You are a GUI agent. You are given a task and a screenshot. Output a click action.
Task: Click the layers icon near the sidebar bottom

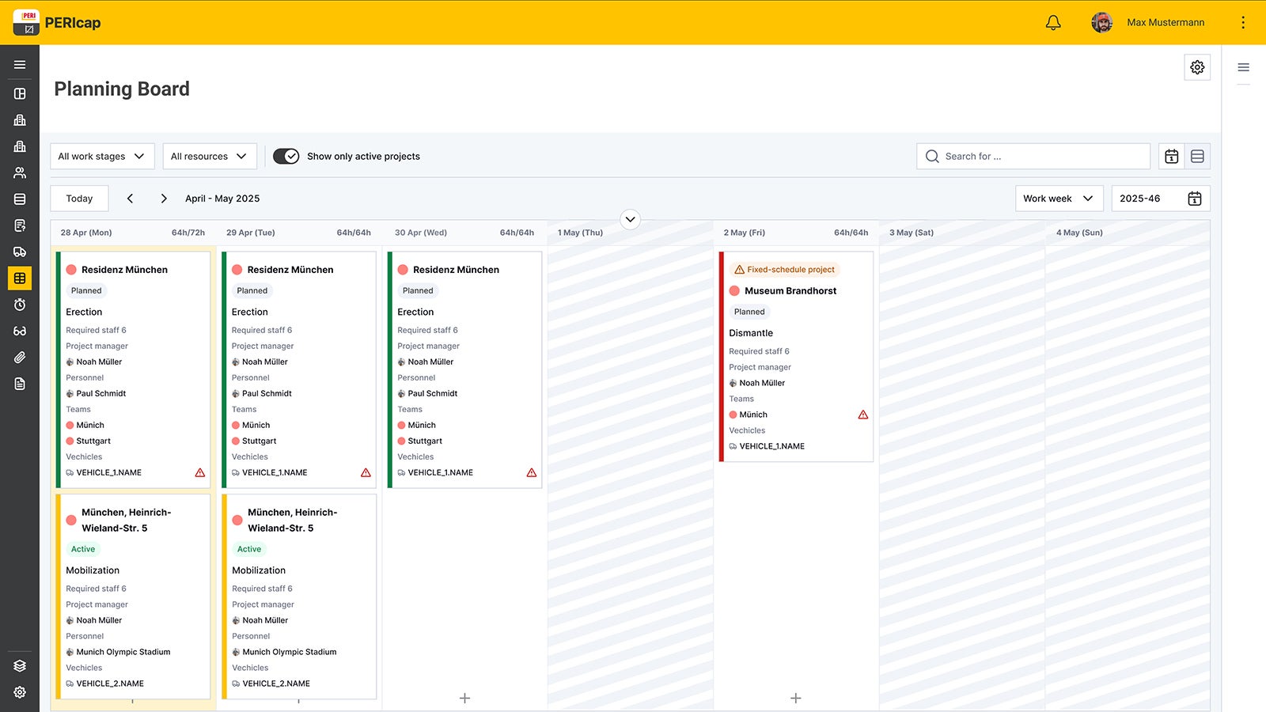click(x=20, y=665)
